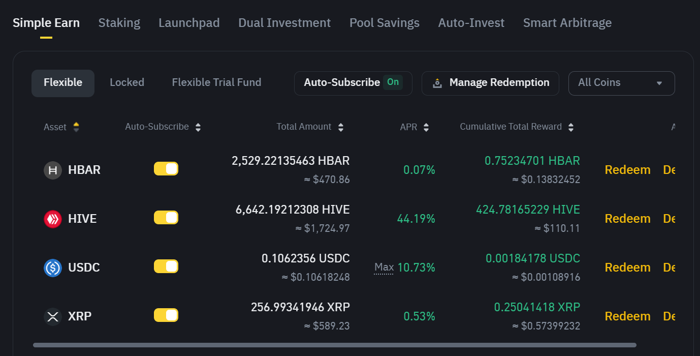Toggle auto-subscribe for XRP

click(x=166, y=315)
